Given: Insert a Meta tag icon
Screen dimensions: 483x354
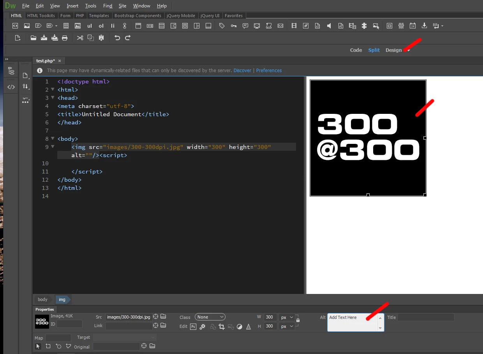Looking at the screenshot, I should coord(222,26).
